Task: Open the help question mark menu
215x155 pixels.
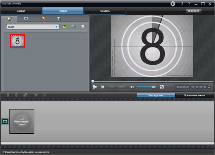Action: pos(189,4)
